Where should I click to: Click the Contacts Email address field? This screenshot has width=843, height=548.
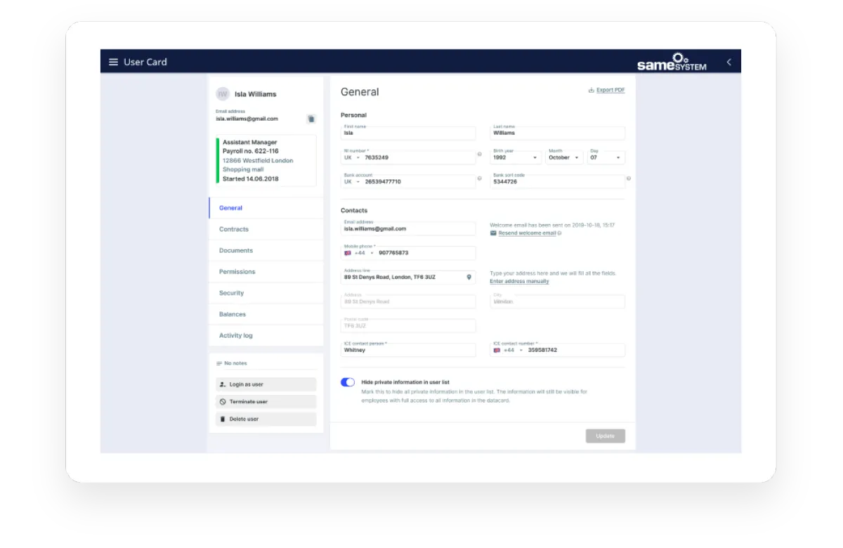click(x=408, y=228)
